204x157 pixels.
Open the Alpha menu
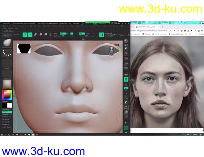tap(4, 26)
